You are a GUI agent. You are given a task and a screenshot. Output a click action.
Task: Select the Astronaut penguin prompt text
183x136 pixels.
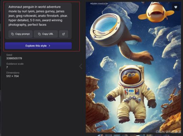pos(38,16)
